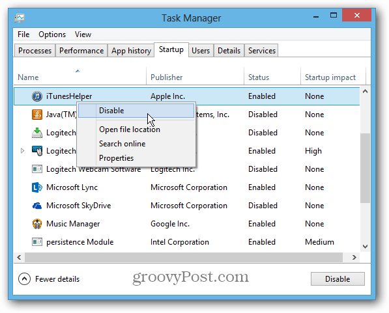Open the Options menu

point(52,34)
